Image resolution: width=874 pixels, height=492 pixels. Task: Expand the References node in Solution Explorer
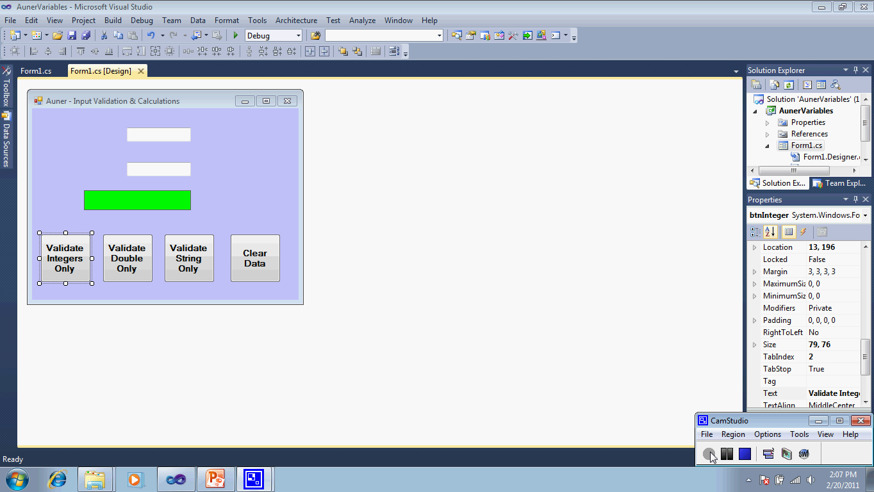(768, 135)
